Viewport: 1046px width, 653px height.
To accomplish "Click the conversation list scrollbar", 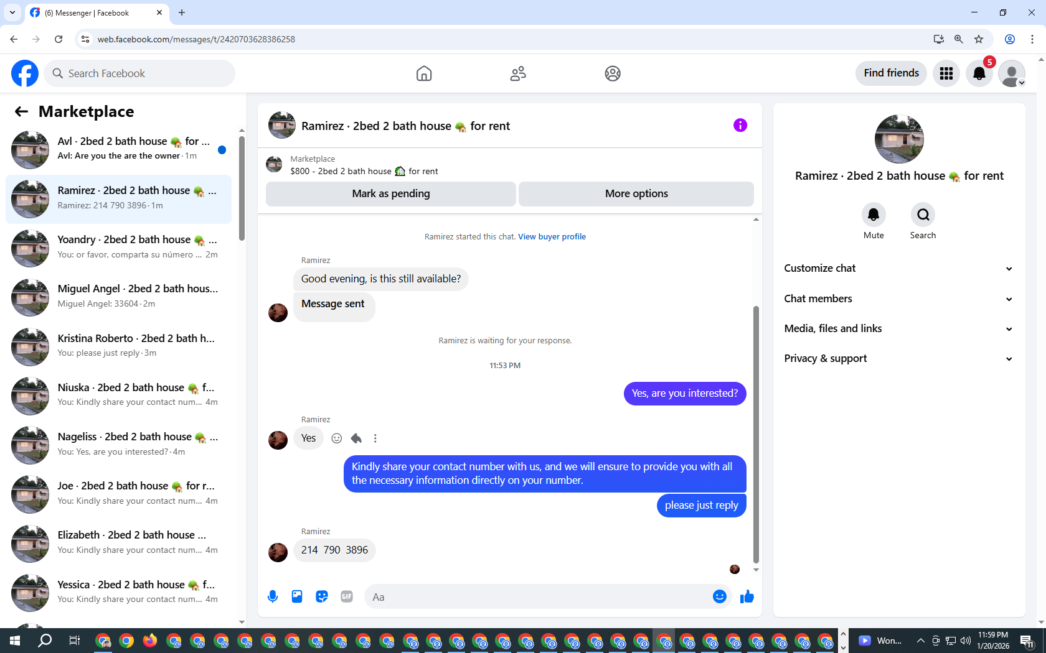I will coord(242,188).
